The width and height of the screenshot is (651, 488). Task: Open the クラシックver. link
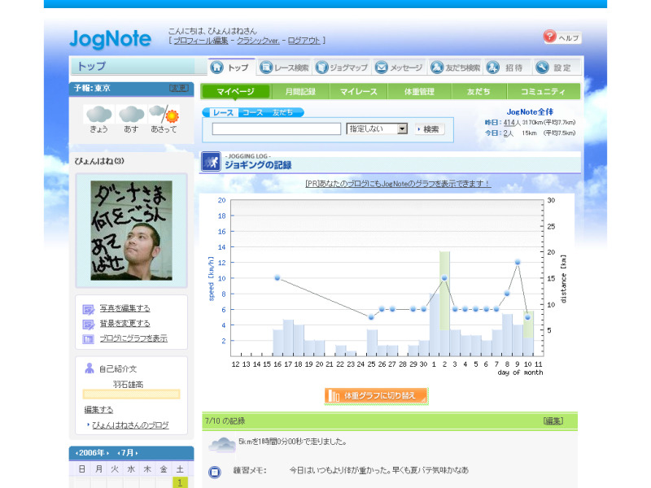tap(258, 41)
